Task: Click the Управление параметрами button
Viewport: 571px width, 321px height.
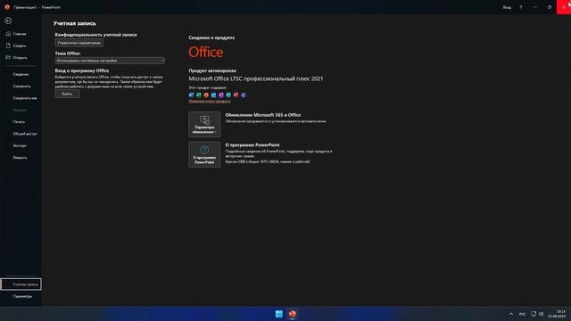Action: point(79,43)
